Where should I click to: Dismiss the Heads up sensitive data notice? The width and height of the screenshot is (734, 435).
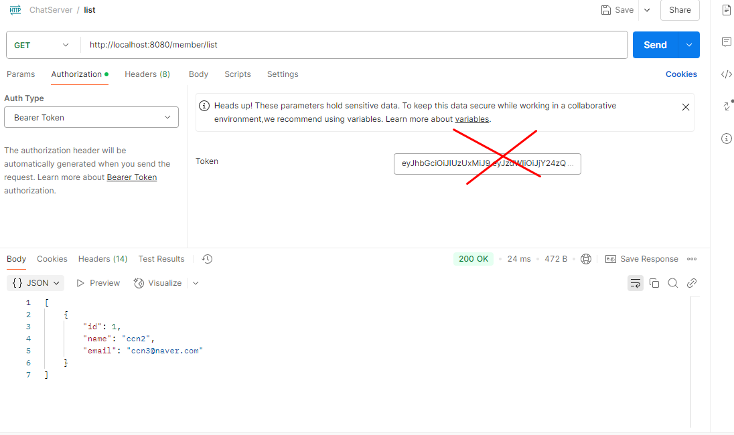686,107
